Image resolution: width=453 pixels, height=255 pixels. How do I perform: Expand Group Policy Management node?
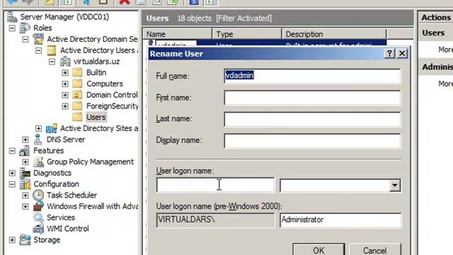coord(25,162)
